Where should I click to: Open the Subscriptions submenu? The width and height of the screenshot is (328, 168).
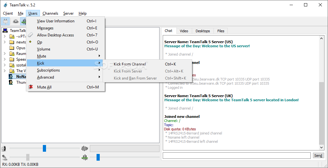tap(66, 70)
